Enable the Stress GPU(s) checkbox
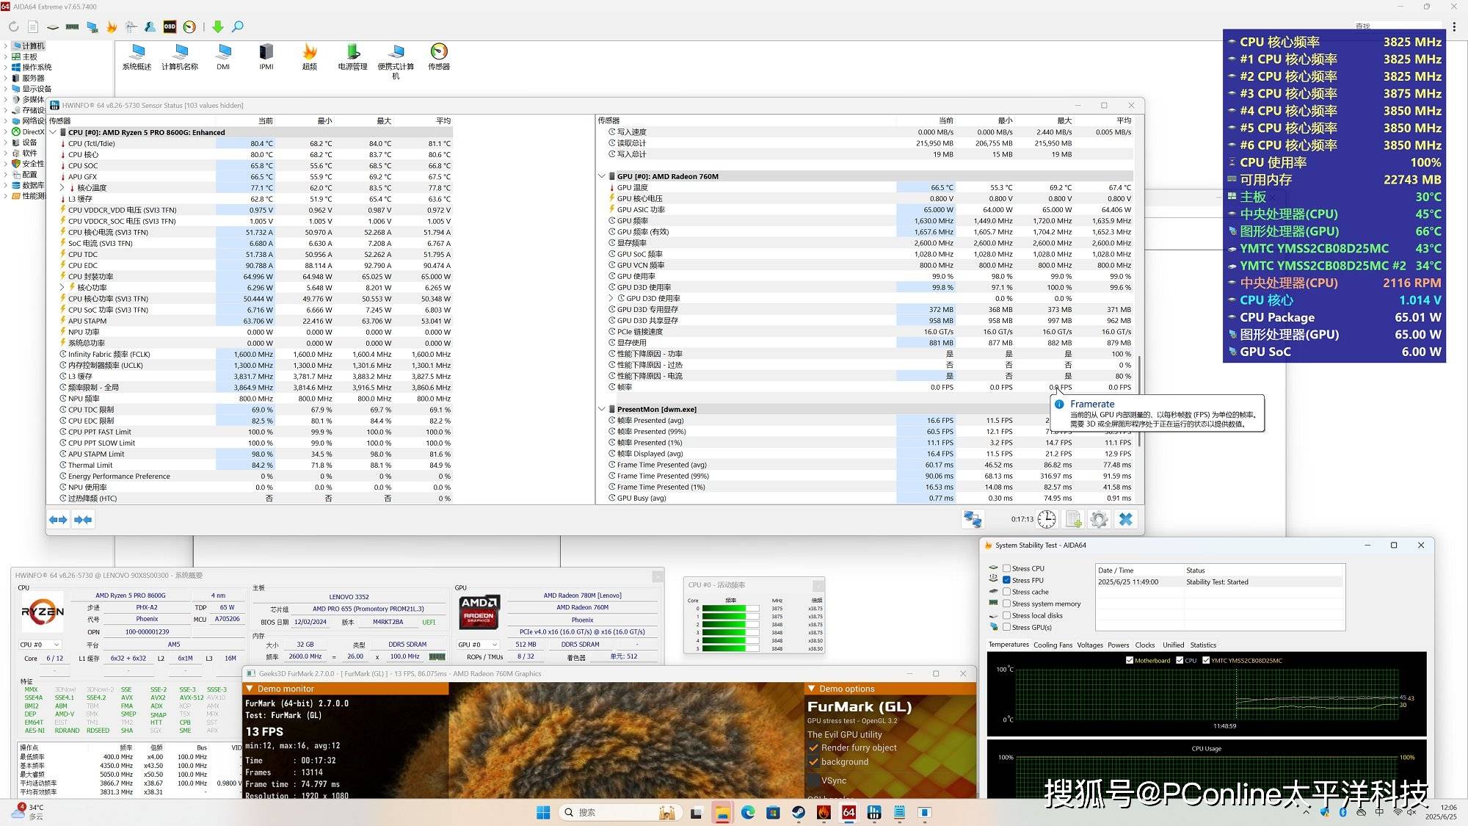This screenshot has height=826, width=1468. coord(1007,627)
